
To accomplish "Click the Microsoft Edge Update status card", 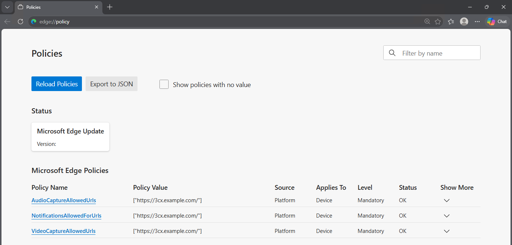I will tap(70, 137).
